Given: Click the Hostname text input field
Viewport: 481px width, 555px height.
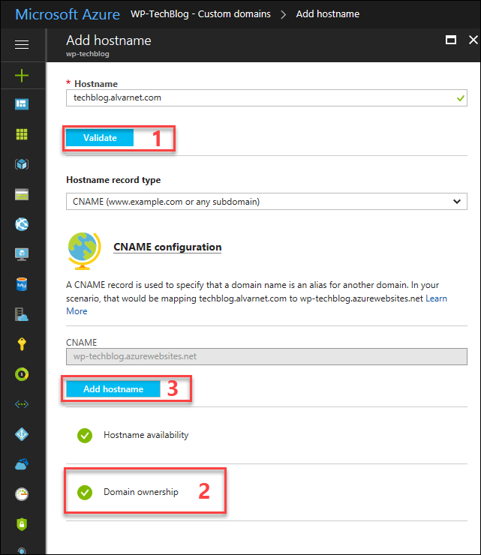Looking at the screenshot, I should coord(266,97).
